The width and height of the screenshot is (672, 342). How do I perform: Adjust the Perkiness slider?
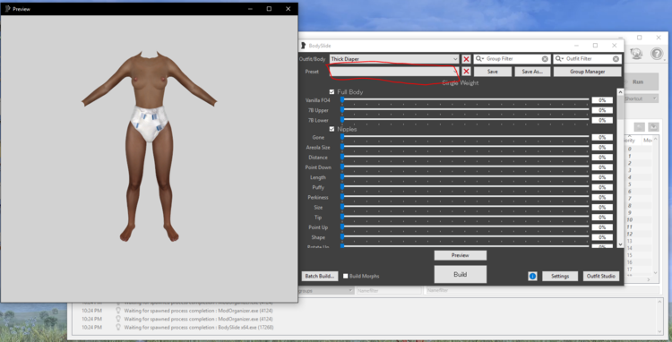tap(465, 197)
